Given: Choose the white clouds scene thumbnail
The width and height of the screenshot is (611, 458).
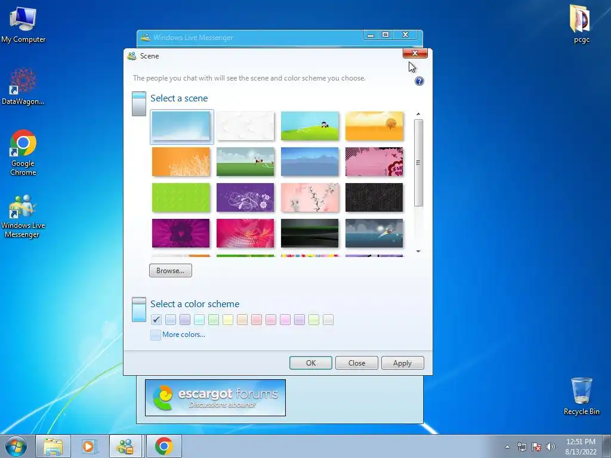Looking at the screenshot, I should coord(245,126).
